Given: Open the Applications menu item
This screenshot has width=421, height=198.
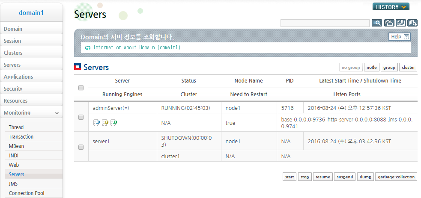Looking at the screenshot, I should point(31,77).
